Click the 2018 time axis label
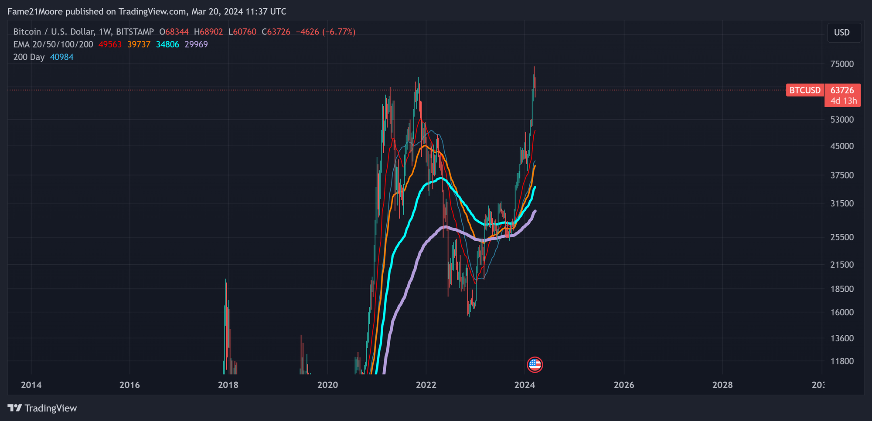Screen dimensions: 872x421 click(228, 385)
